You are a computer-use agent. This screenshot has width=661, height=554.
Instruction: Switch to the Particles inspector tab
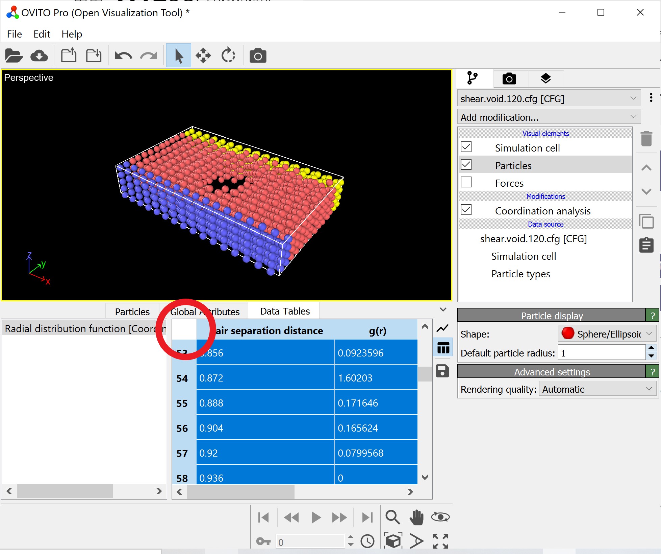point(132,311)
